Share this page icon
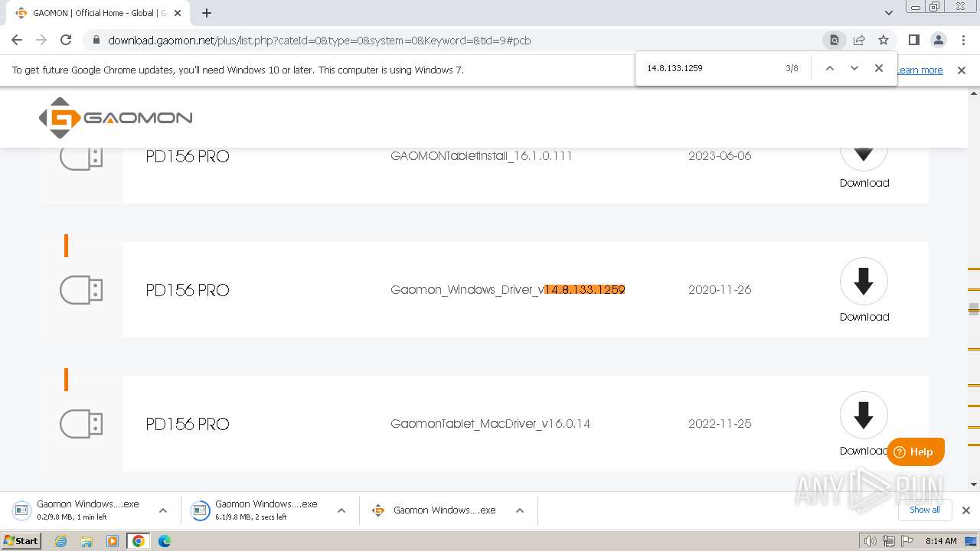Screen dimensions: 980x551 click(859, 40)
